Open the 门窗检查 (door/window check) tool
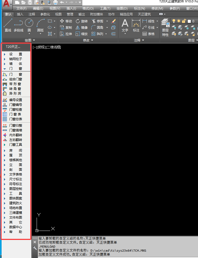198x258 pixels. 15,109
